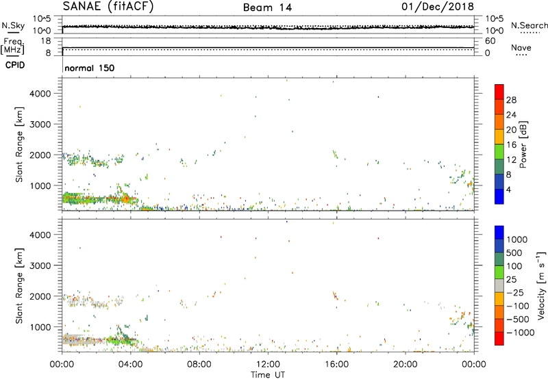Pick the light green 12–16 dB power swatch
The width and height of the screenshot is (548, 379).
point(499,152)
